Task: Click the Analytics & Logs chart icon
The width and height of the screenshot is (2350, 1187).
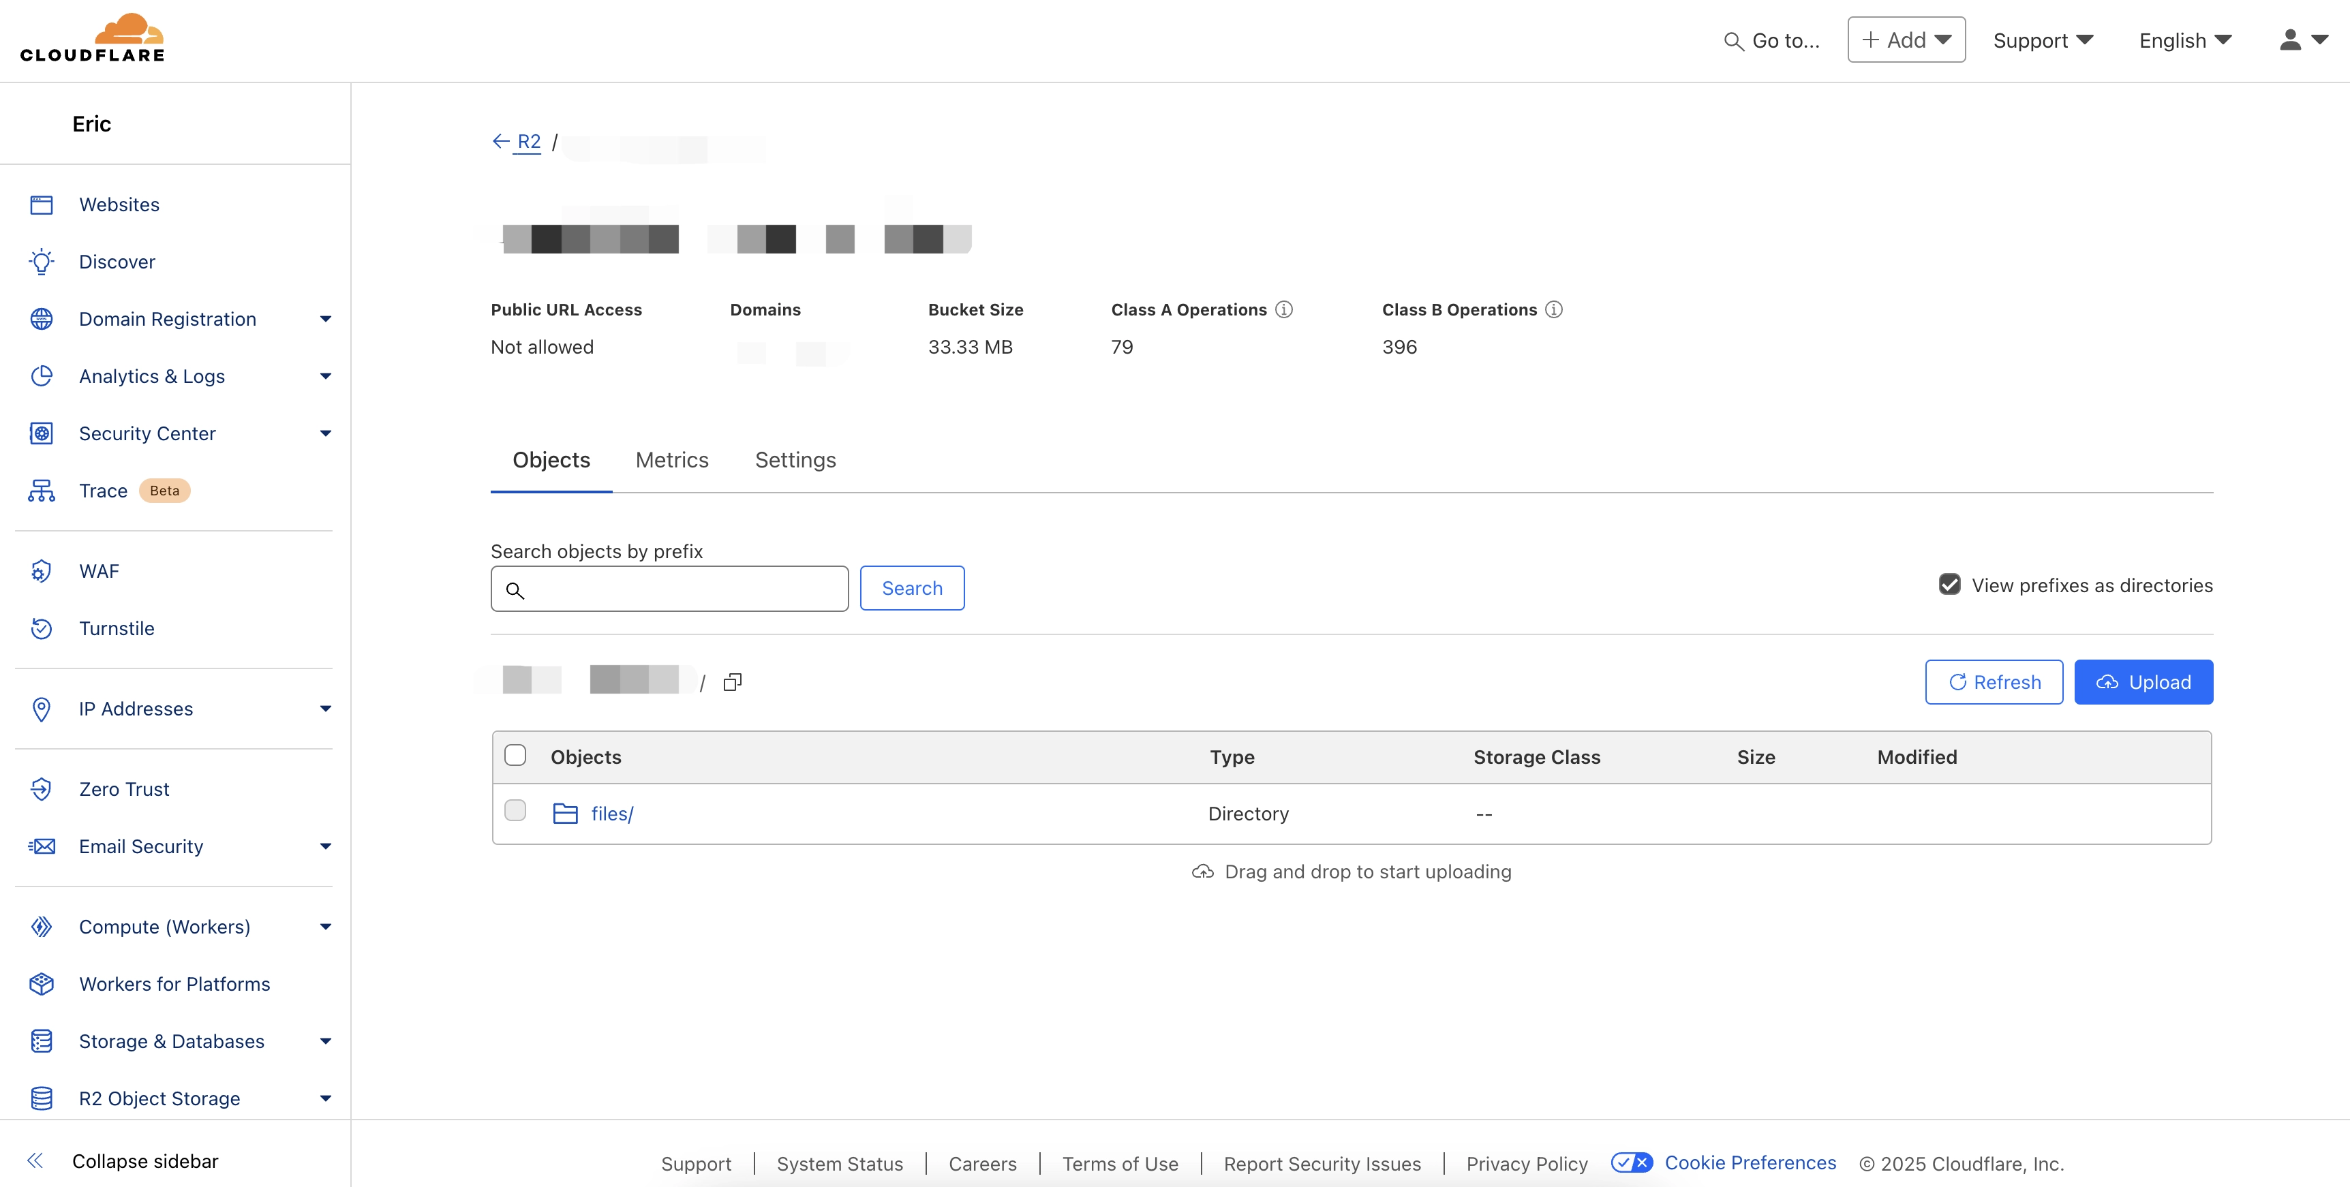Action: click(x=42, y=376)
